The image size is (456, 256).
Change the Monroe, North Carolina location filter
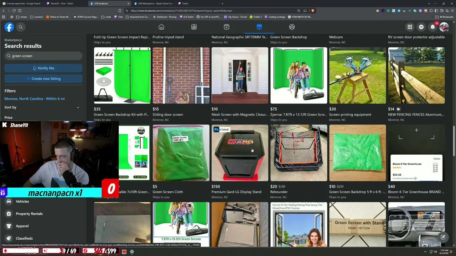pyautogui.click(x=35, y=99)
